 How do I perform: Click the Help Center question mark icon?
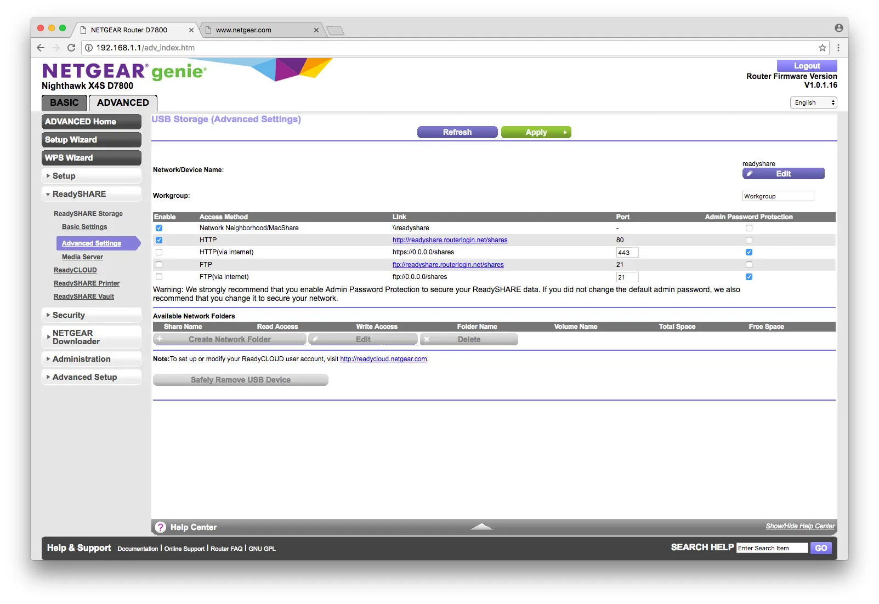[x=161, y=527]
